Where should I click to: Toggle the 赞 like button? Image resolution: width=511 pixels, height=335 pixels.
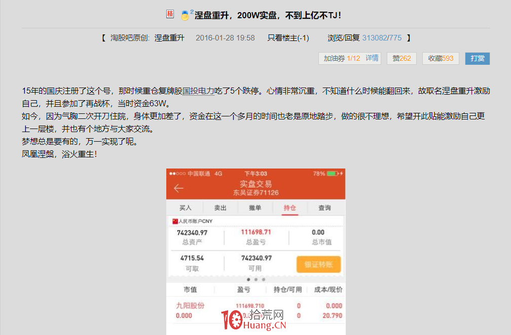(x=401, y=58)
